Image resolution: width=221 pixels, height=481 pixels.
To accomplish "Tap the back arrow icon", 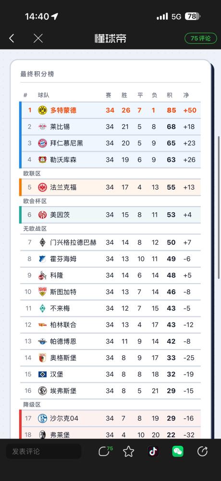I will [x=12, y=39].
